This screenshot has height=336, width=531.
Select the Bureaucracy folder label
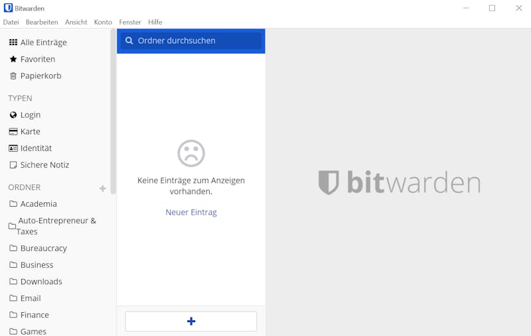point(44,248)
